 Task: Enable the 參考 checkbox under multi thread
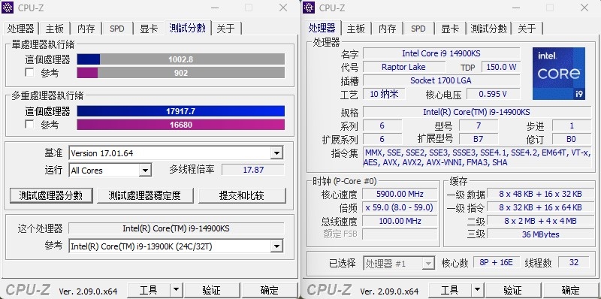pyautogui.click(x=29, y=125)
